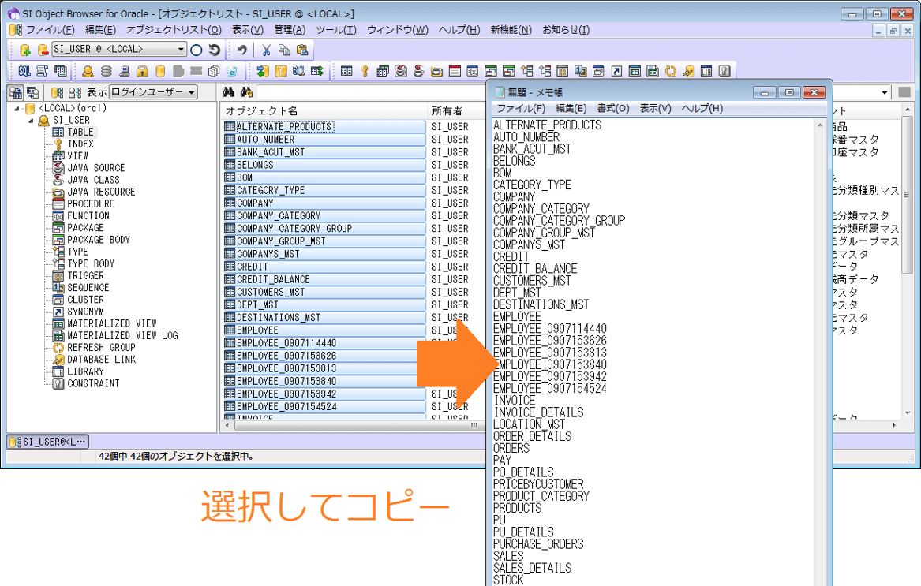Open the SI_USER @ <LOCAL> connection dropdown
This screenshot has height=586, width=921.
pyautogui.click(x=181, y=50)
